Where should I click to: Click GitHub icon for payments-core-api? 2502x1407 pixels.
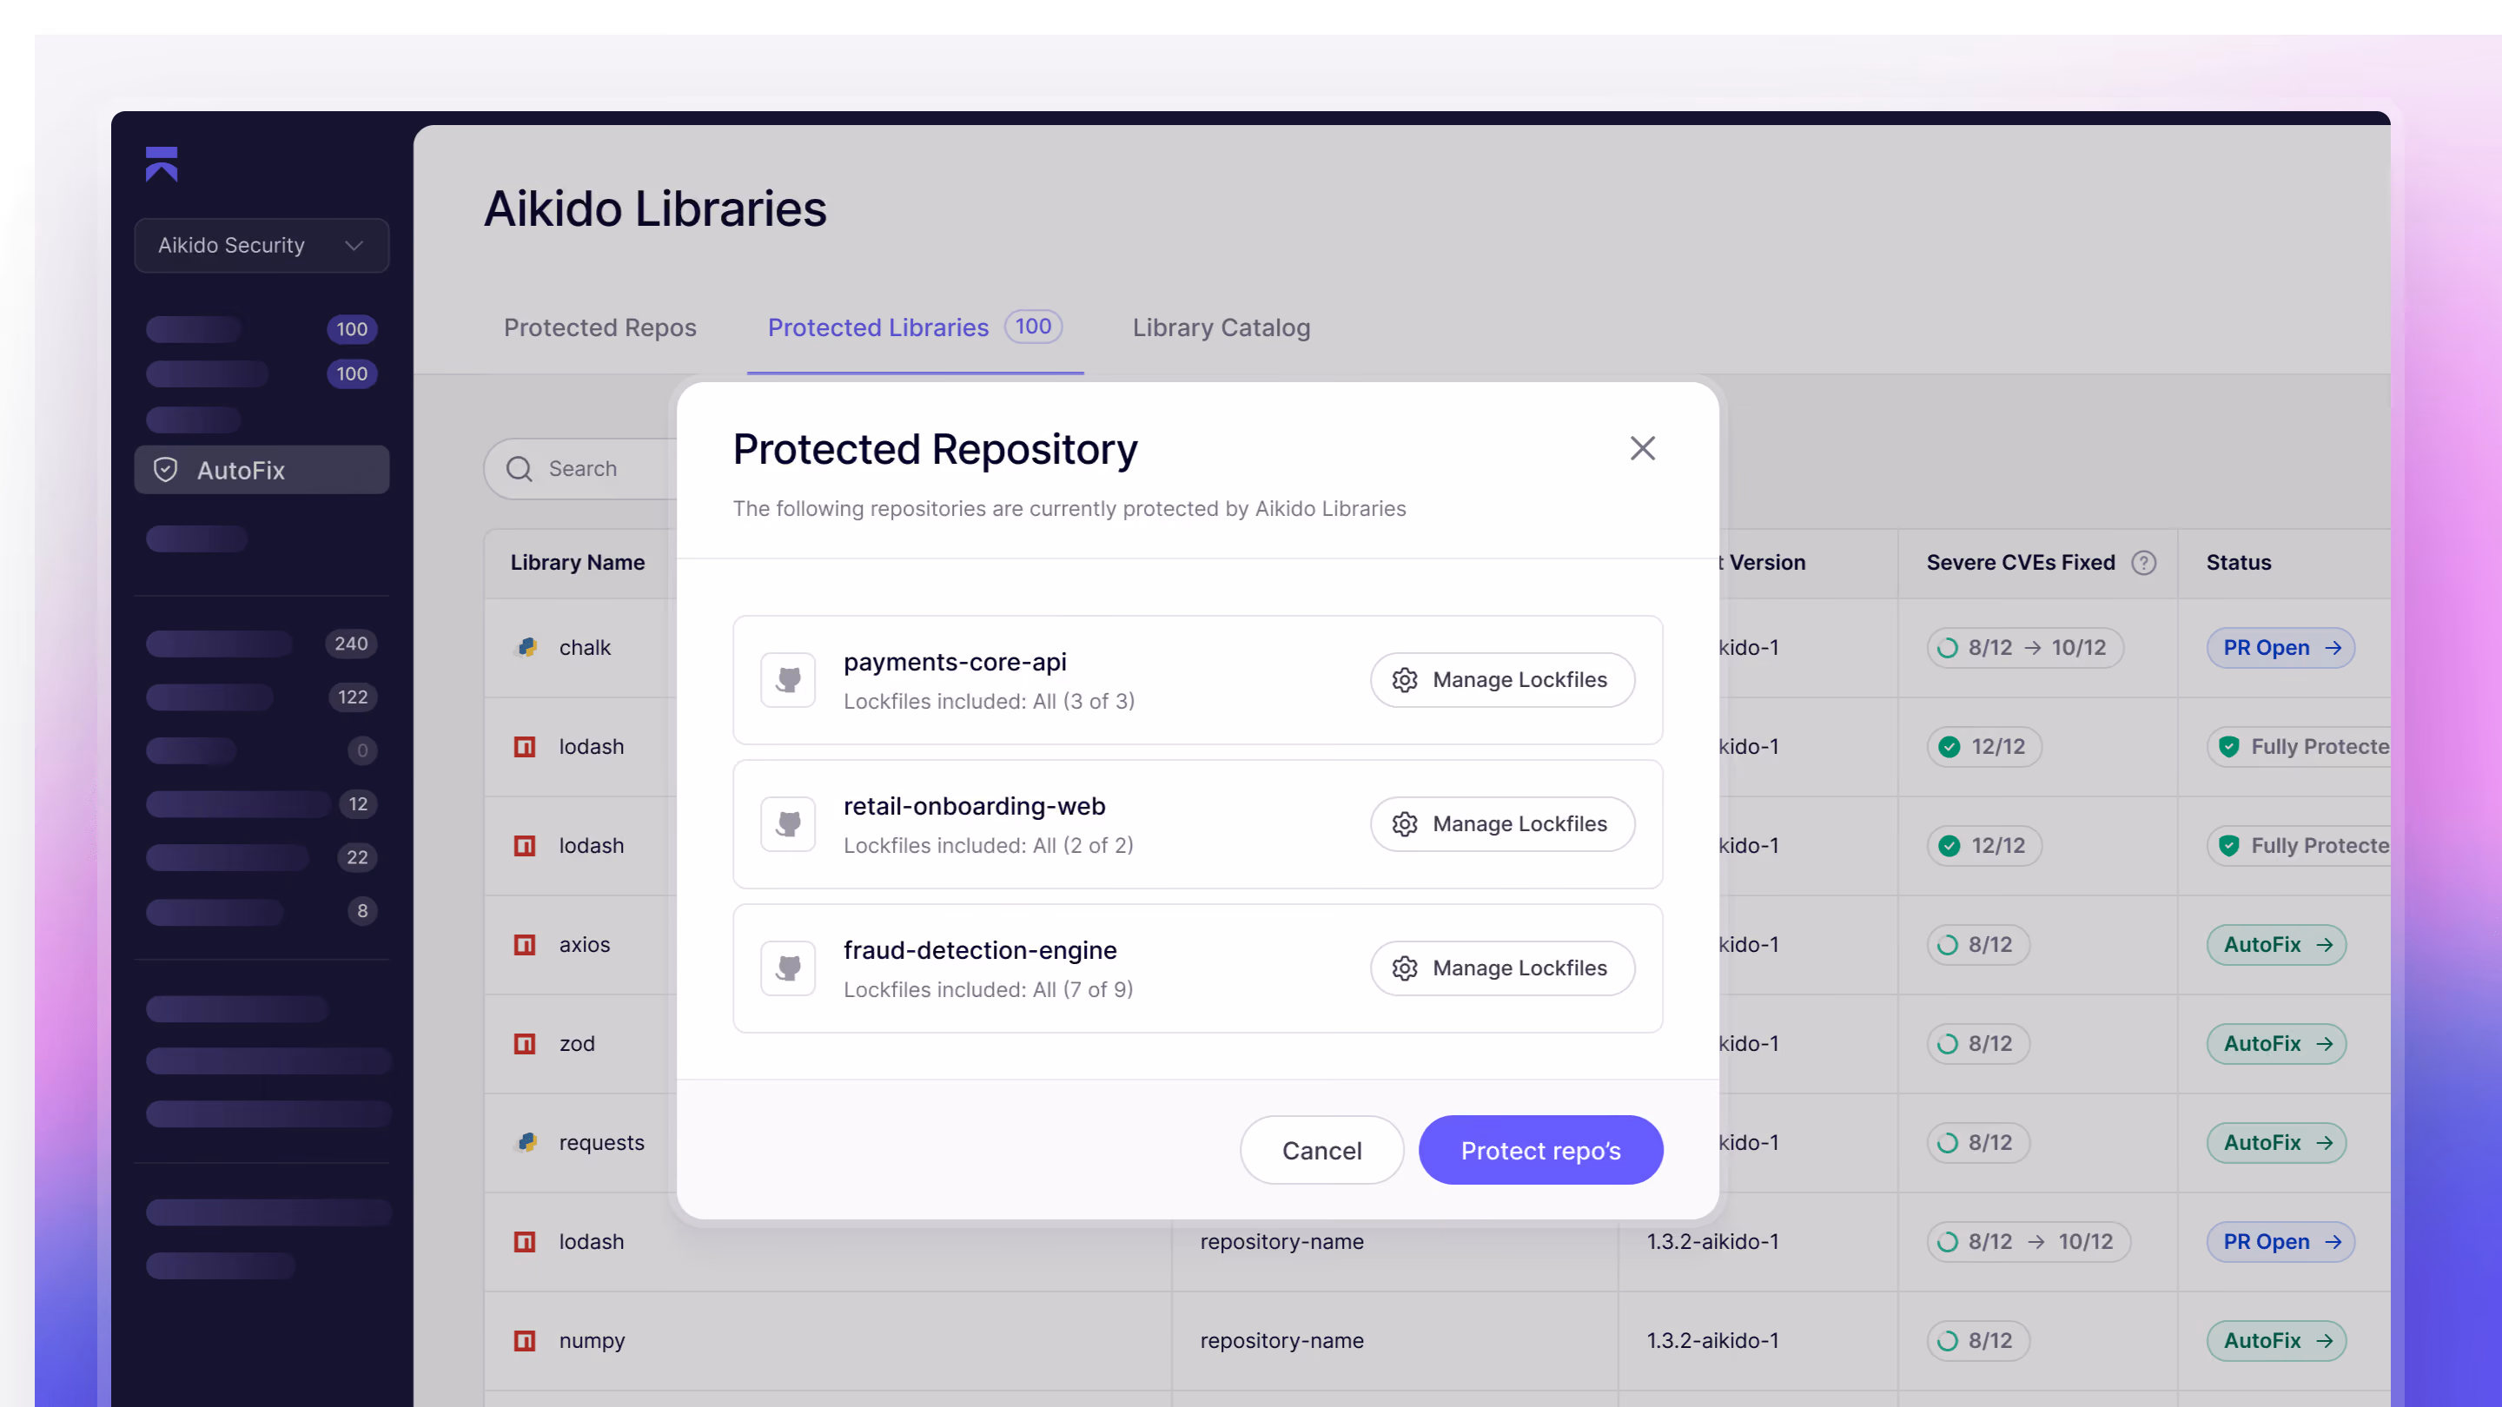pyautogui.click(x=788, y=680)
